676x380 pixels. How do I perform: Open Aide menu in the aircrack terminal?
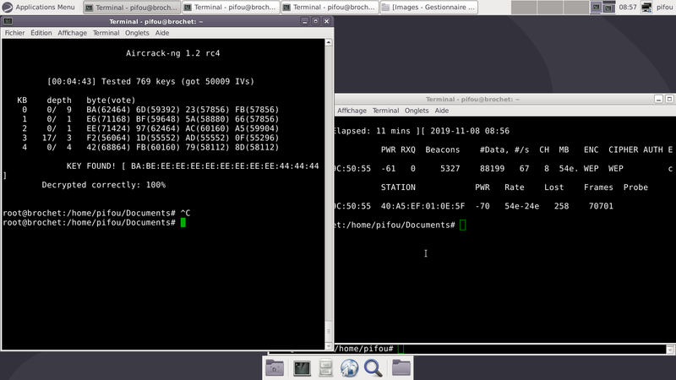161,33
